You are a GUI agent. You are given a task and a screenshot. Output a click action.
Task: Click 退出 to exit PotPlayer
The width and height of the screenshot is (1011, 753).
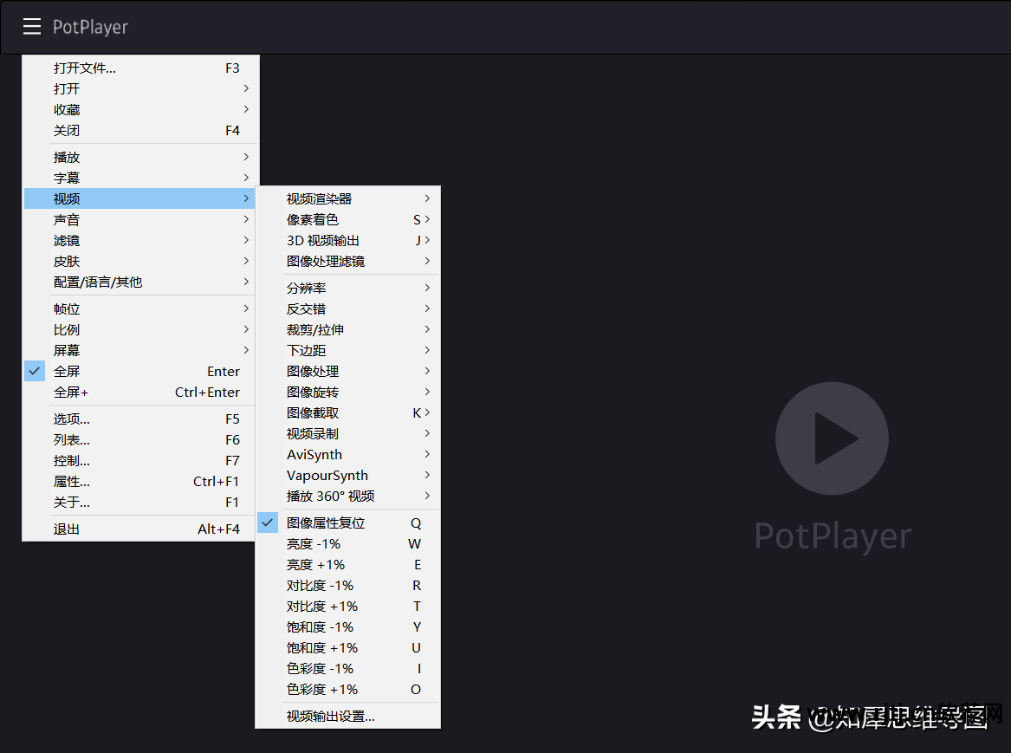140,529
